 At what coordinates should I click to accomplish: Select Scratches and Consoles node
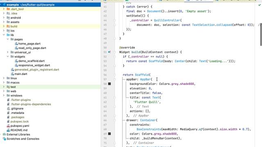23,139
